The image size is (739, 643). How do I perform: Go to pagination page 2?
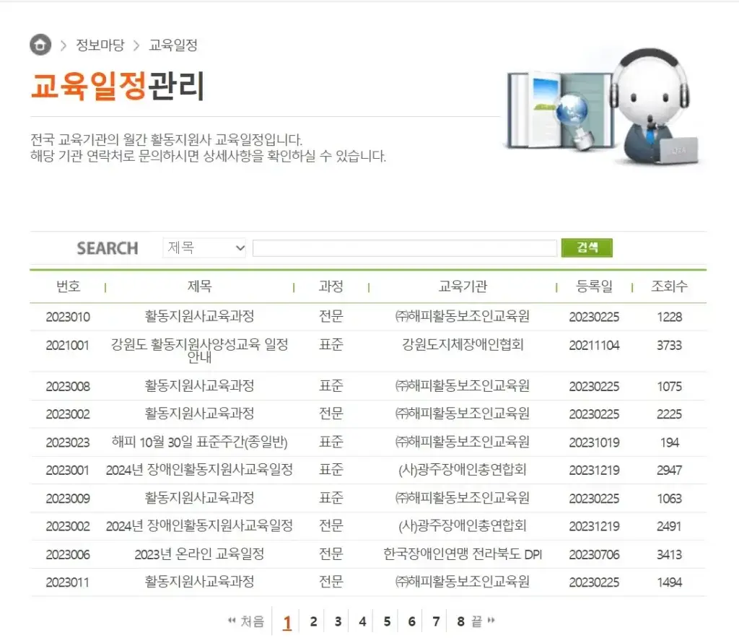[x=313, y=622]
